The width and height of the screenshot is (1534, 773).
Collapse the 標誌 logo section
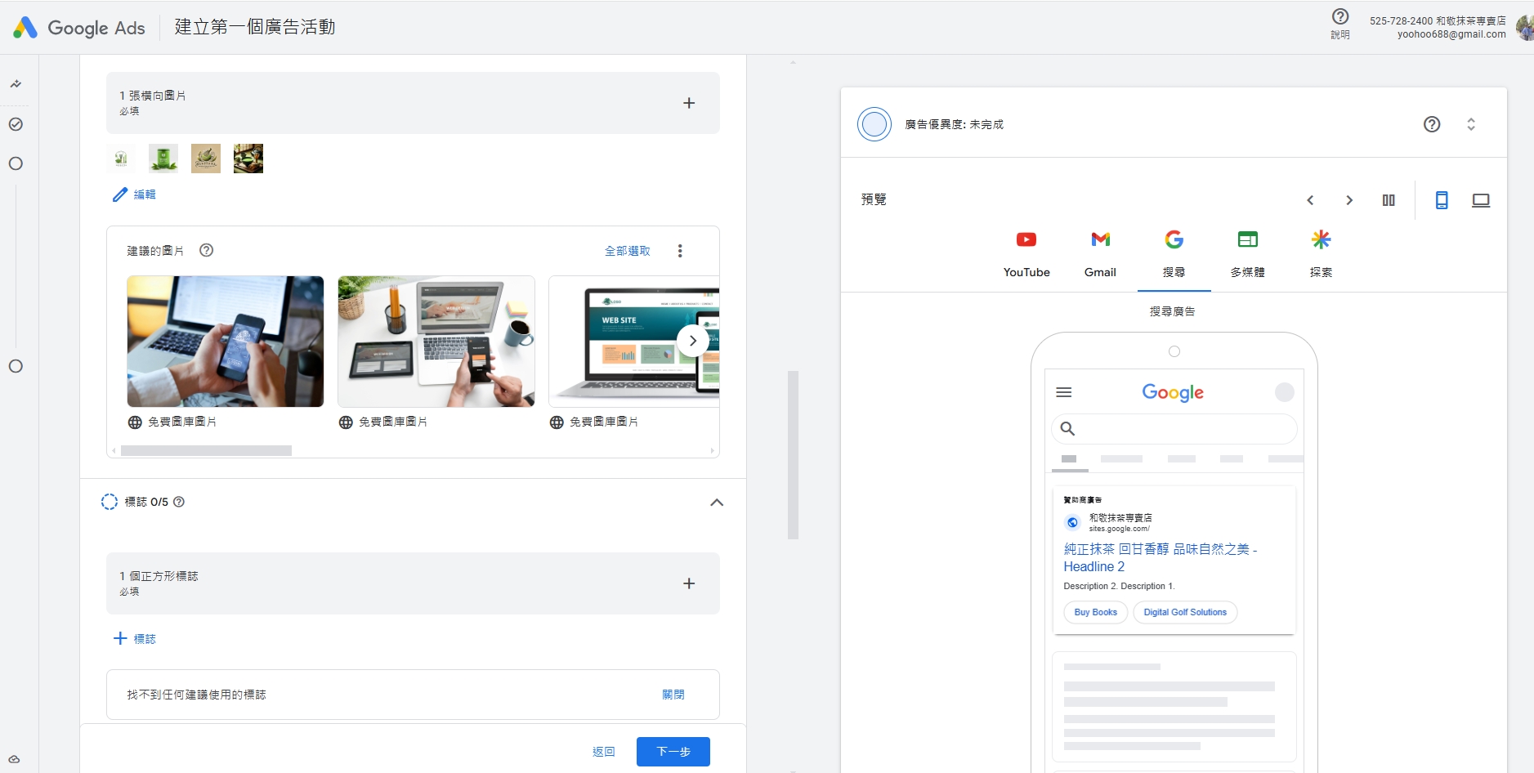pos(717,503)
